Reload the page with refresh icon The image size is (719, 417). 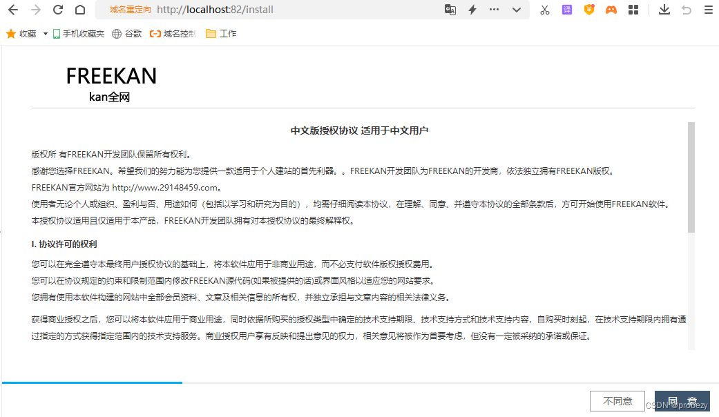[x=58, y=10]
